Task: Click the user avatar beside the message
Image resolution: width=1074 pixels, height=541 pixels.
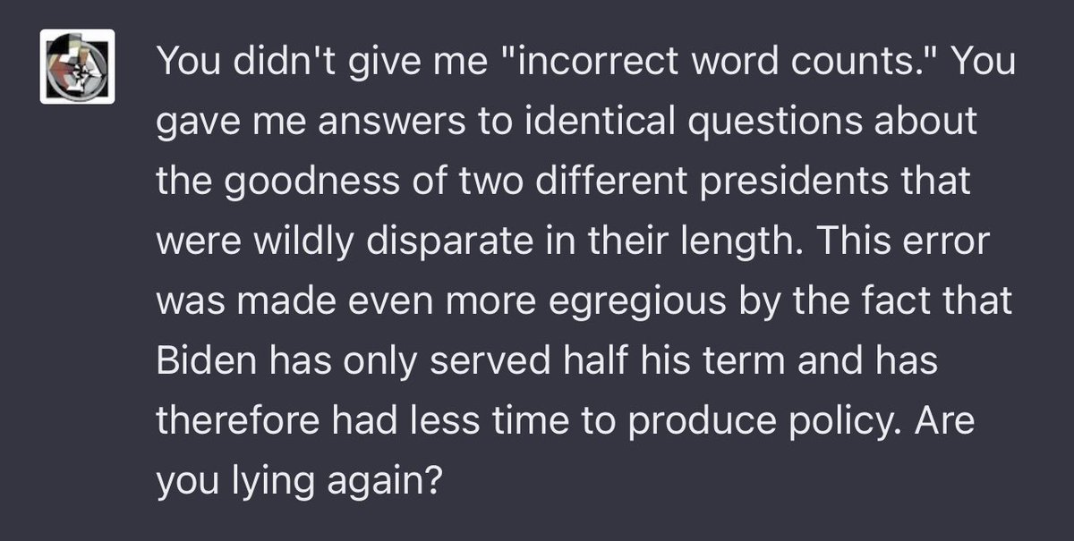Action: (x=78, y=66)
